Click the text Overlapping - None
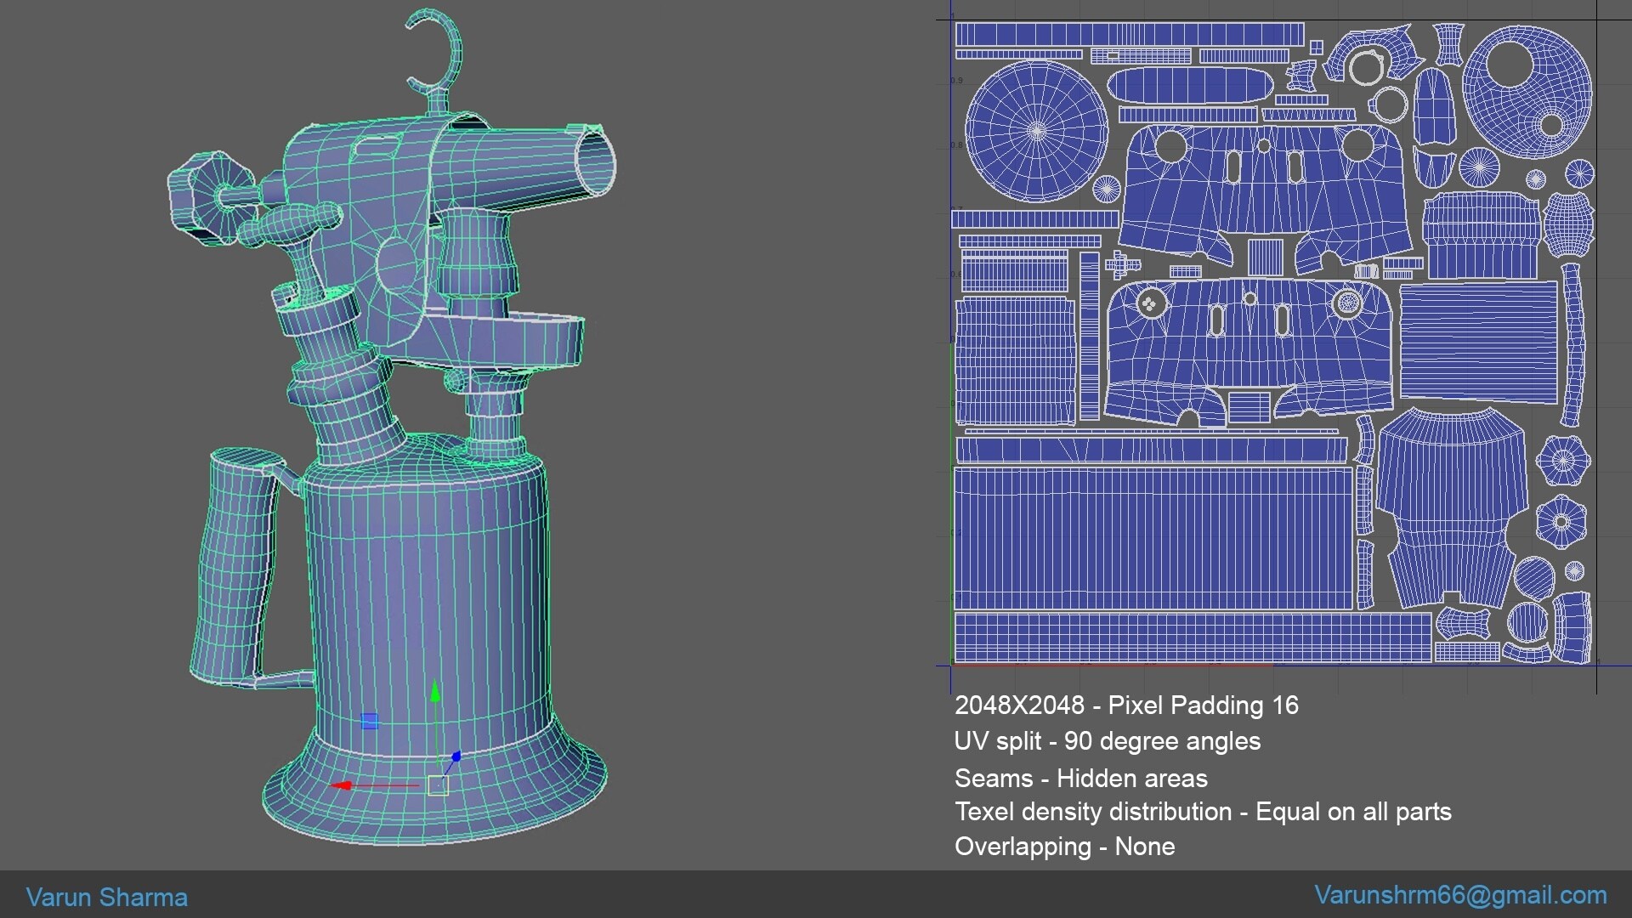This screenshot has height=918, width=1632. pyautogui.click(x=1065, y=847)
